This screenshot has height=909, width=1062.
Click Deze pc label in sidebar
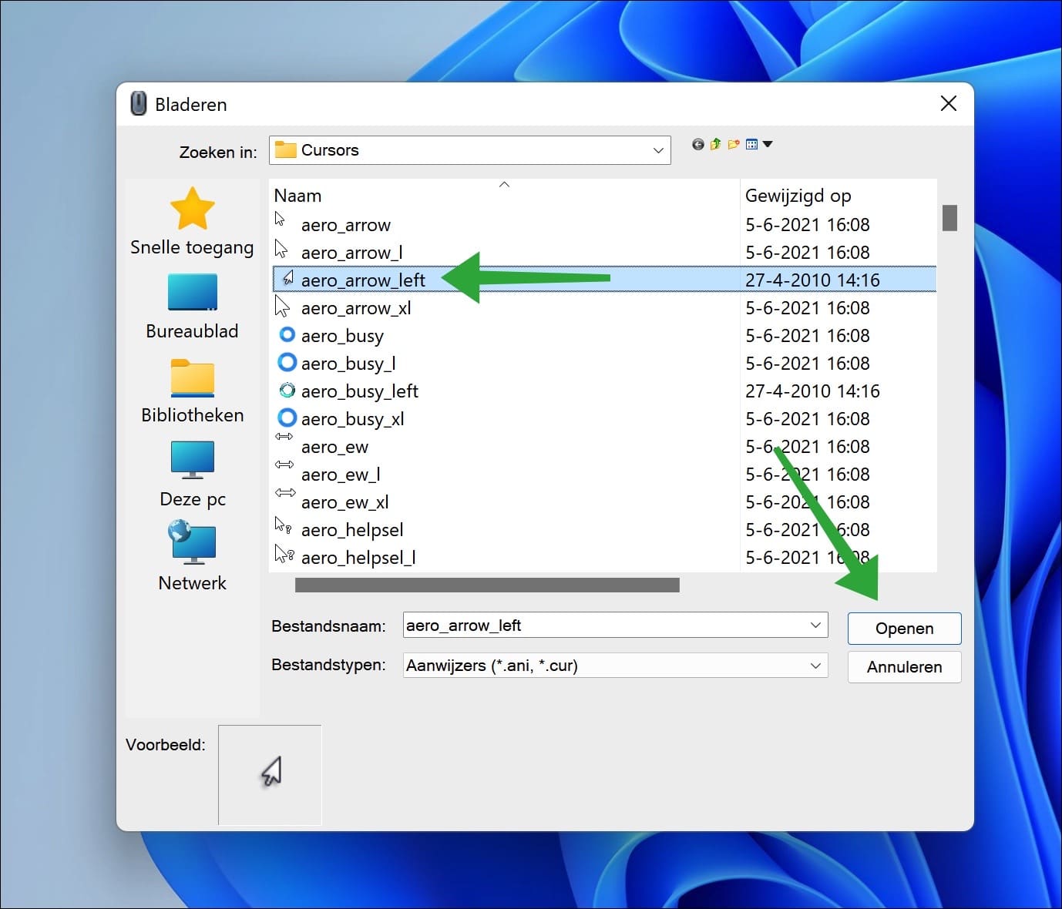pyautogui.click(x=192, y=499)
